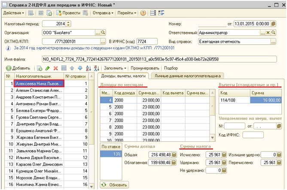Switch to Личные данные налогоплательщика tab
Screen dimensions: 287x190
pyautogui.click(x=187, y=76)
